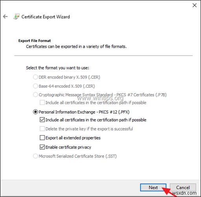Click the Certificate Export Wizard title text
This screenshot has height=197, width=201.
46,17
